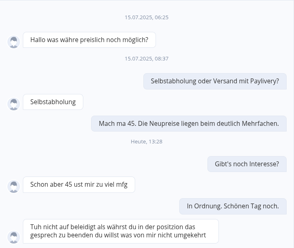Viewport: 294px width, 248px height.
Task: Click the "Gibt's noch Interesse?" message bubble
Action: pos(247,164)
